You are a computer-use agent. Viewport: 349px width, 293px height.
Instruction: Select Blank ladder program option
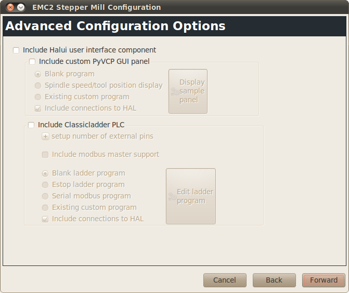[x=45, y=174]
